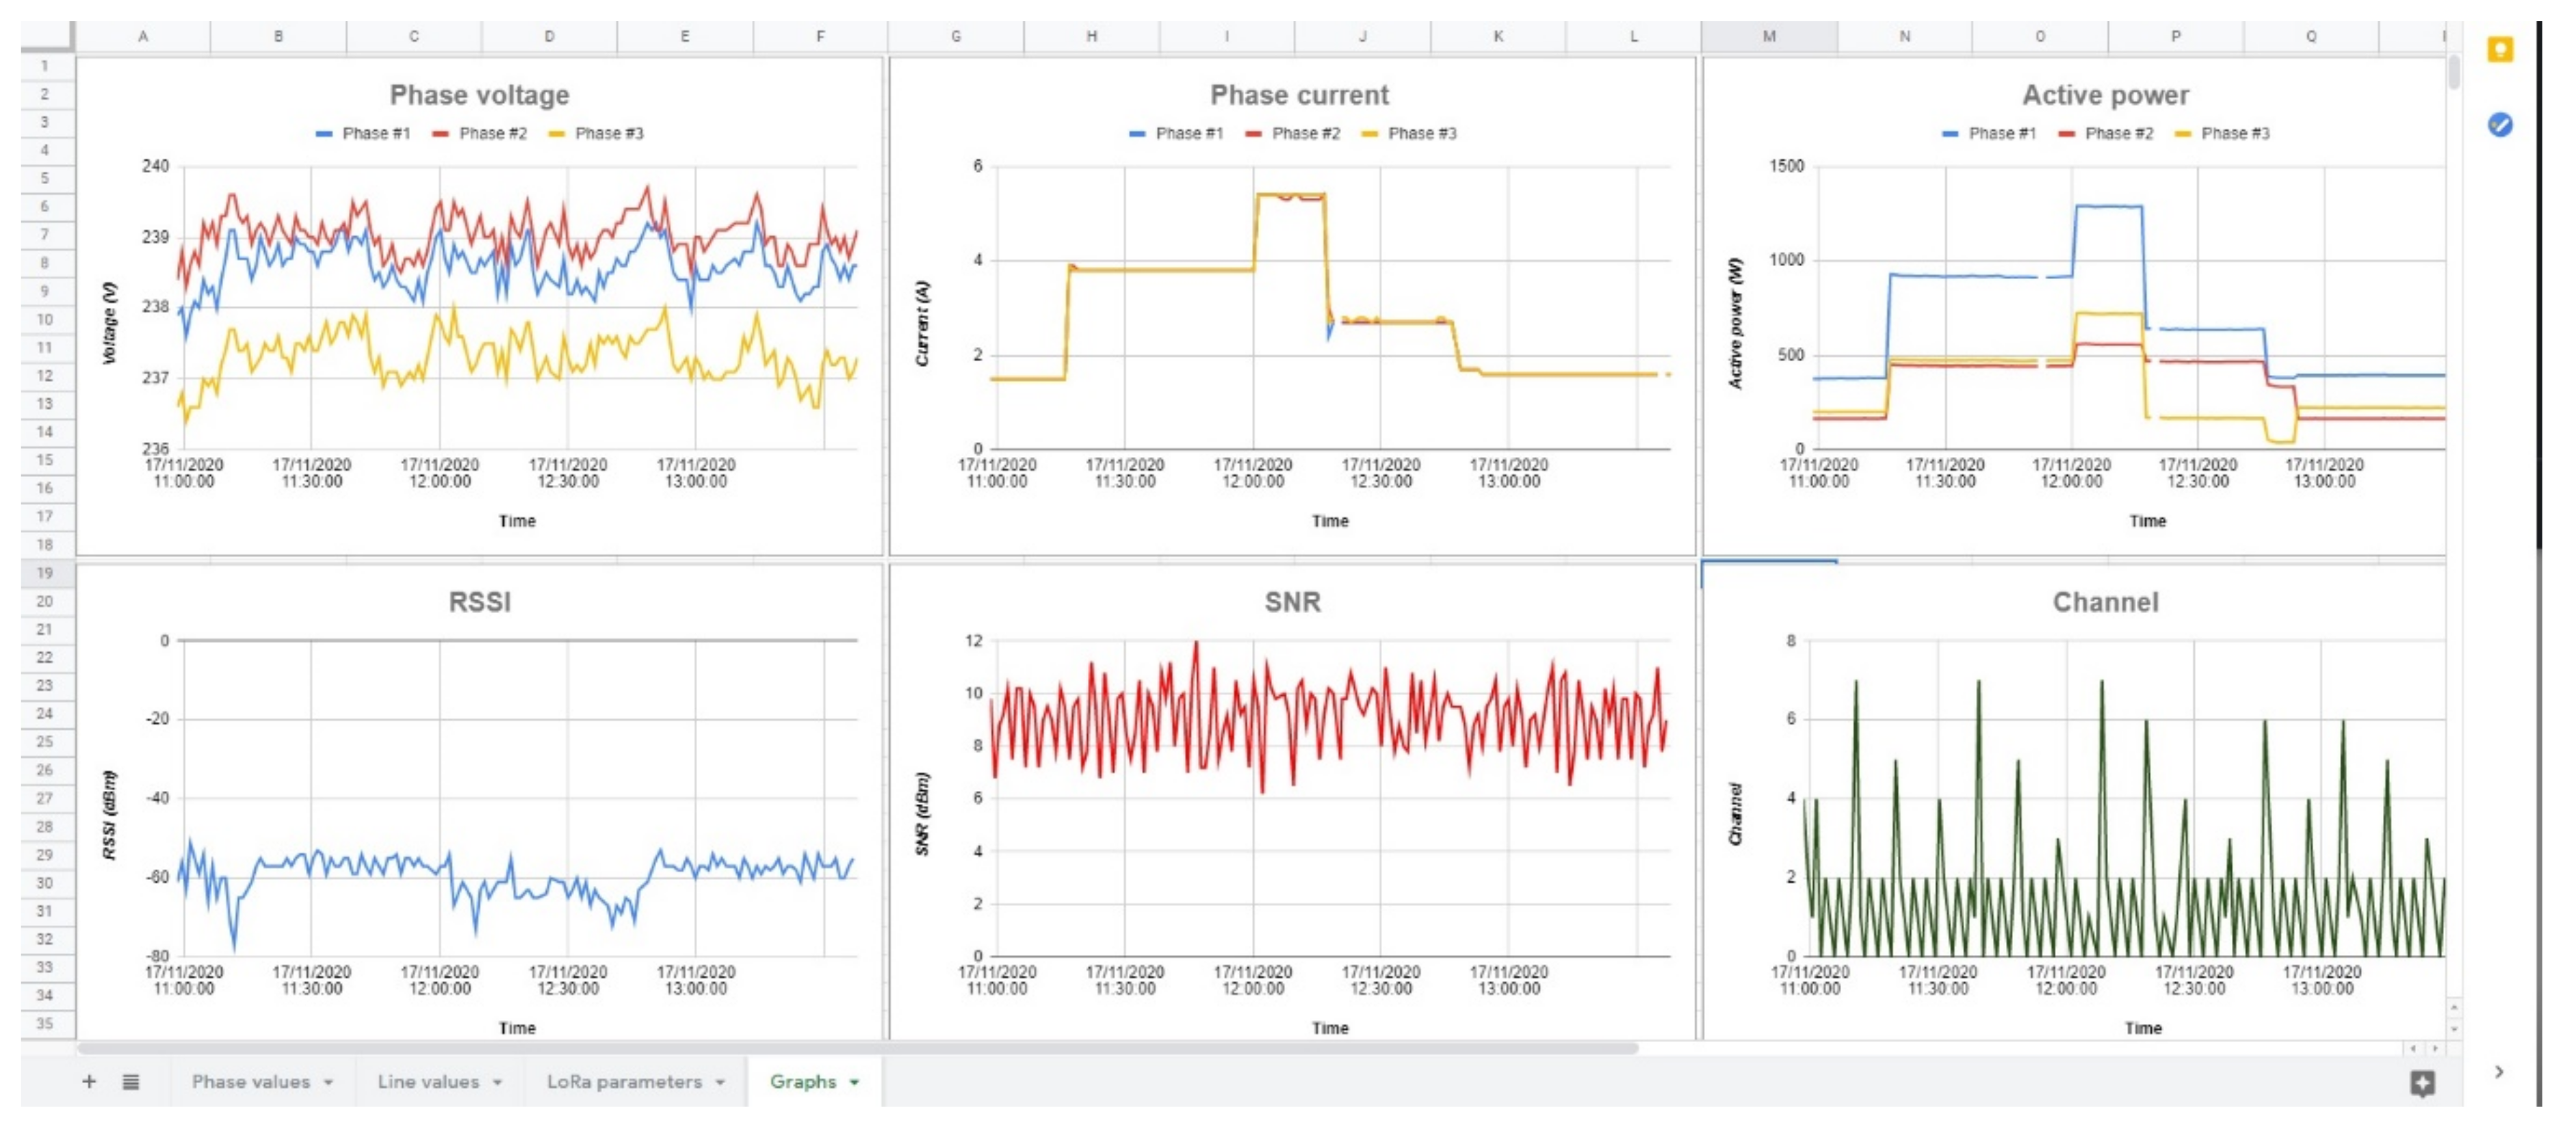
Task: Expand the LoRa parameters tab menu
Action: tap(720, 1083)
